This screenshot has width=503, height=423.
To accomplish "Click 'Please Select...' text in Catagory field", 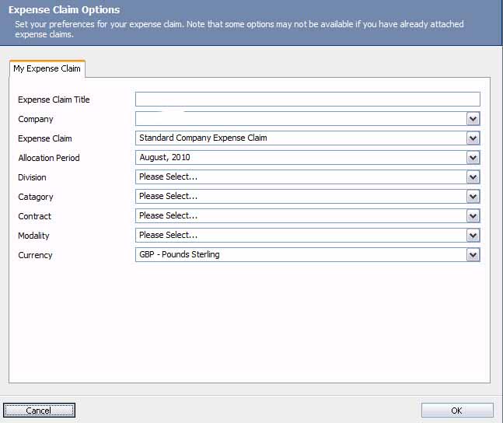I will click(x=168, y=197).
